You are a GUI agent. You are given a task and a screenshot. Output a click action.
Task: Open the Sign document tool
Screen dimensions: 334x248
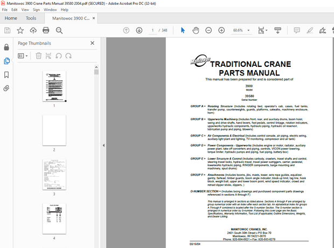pyautogui.click(x=323, y=31)
